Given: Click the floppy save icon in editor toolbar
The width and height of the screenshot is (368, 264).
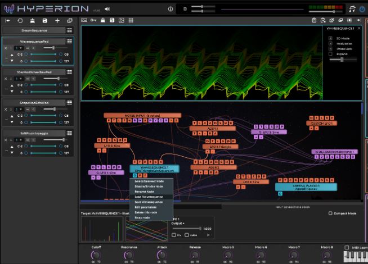Looking at the screenshot, I should pos(112,20).
